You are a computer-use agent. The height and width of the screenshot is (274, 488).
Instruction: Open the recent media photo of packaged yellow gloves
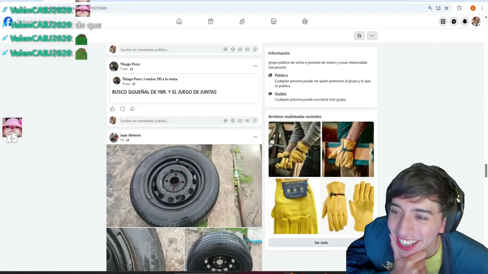click(294, 206)
